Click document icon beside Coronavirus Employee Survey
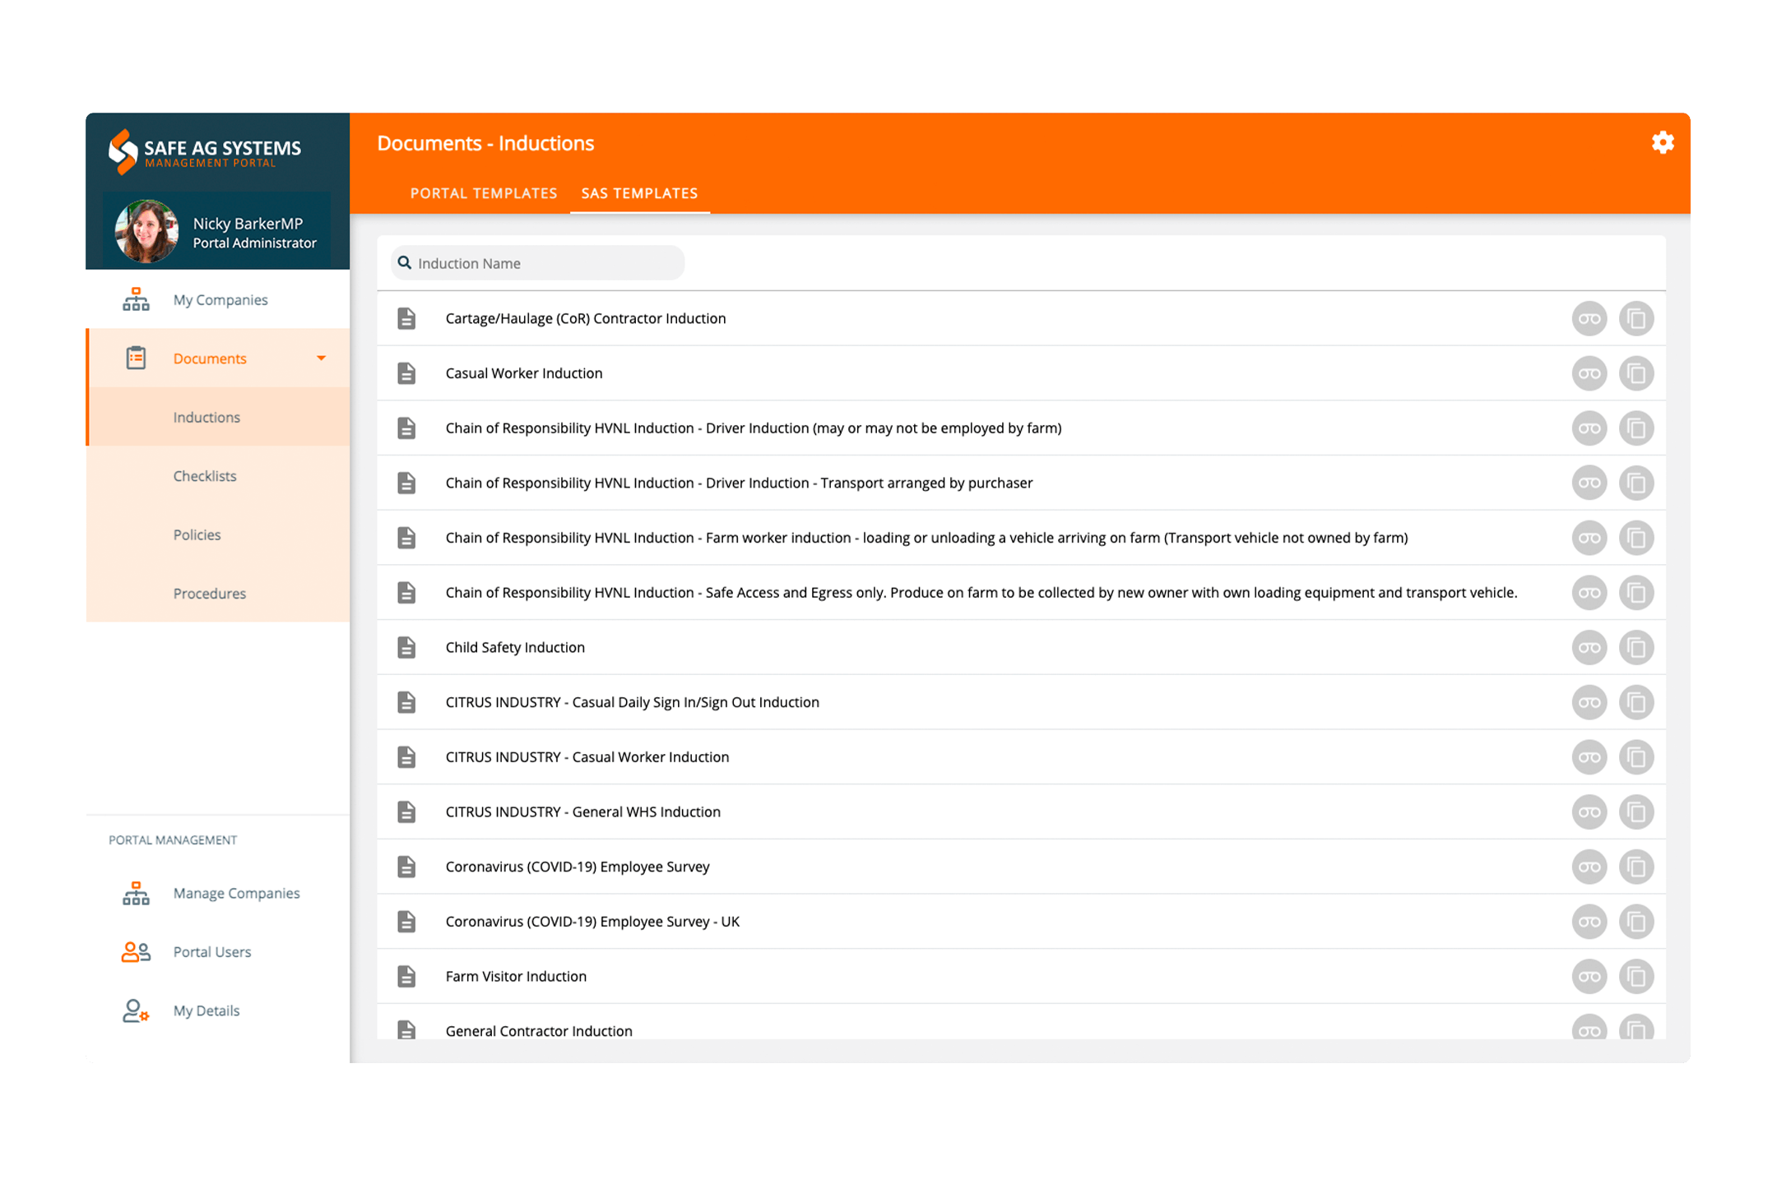This screenshot has width=1777, height=1184. (406, 867)
